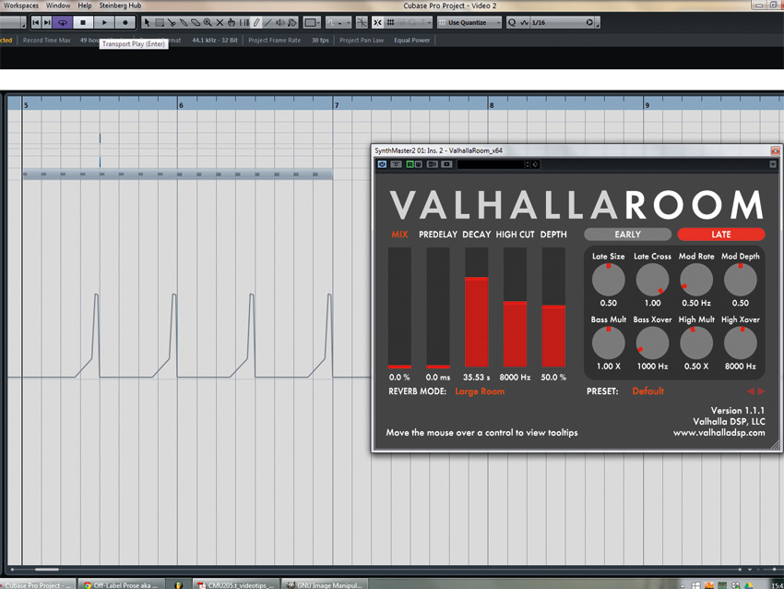Click the go to previous marker transport button

pyautogui.click(x=35, y=22)
